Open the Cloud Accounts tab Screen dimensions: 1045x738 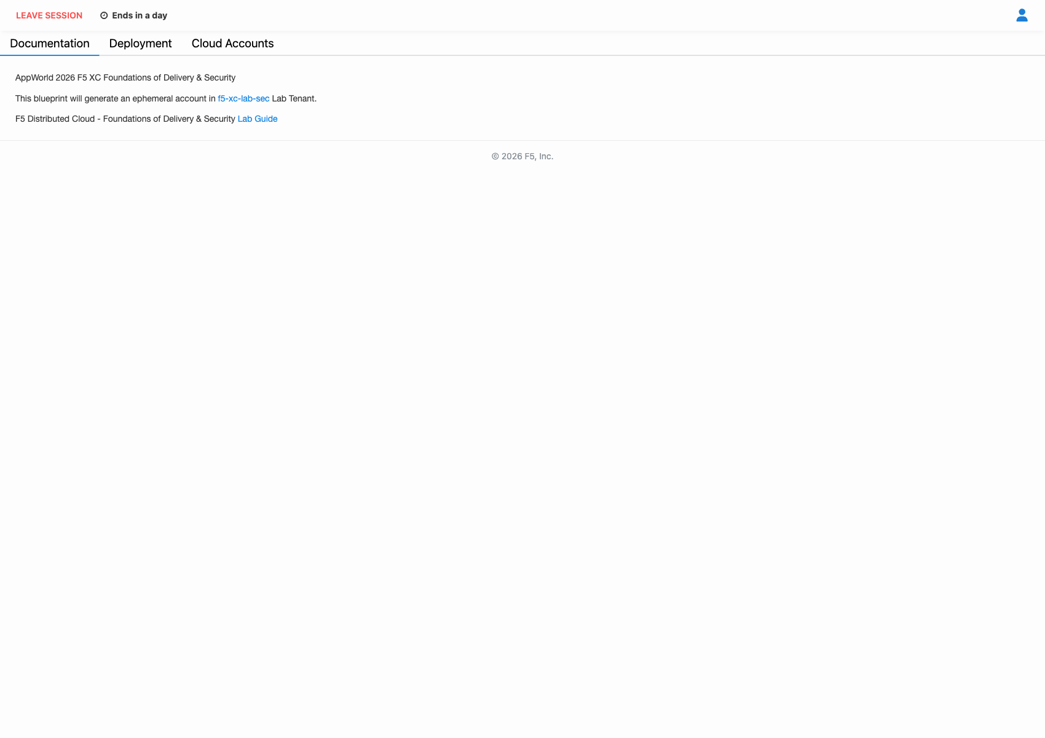point(232,44)
